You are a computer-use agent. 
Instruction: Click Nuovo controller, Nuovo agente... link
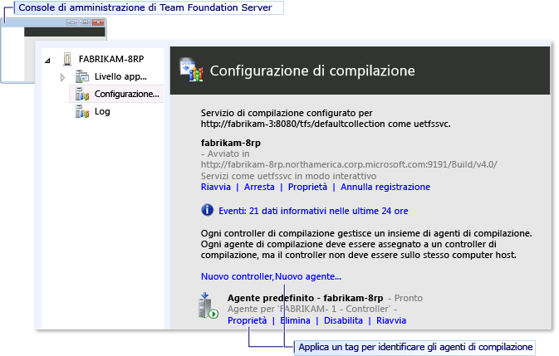point(271,276)
